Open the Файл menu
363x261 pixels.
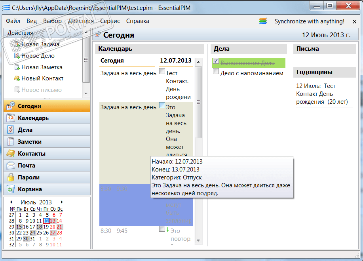(x=13, y=21)
